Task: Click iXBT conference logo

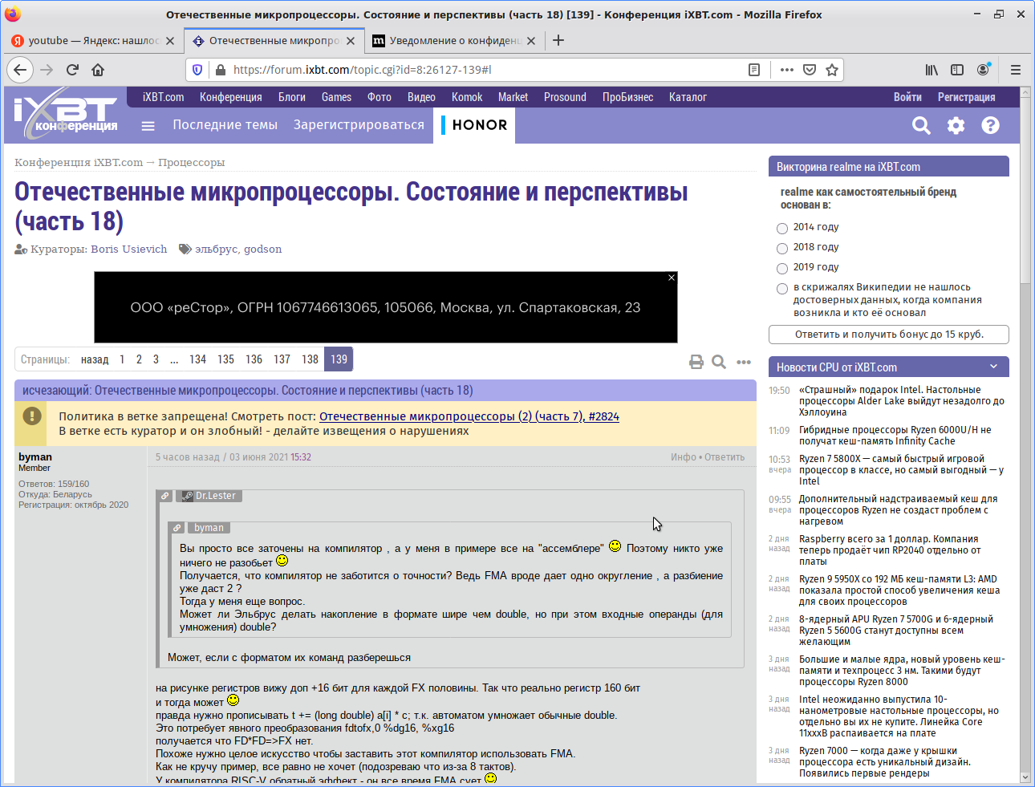Action: click(x=66, y=115)
